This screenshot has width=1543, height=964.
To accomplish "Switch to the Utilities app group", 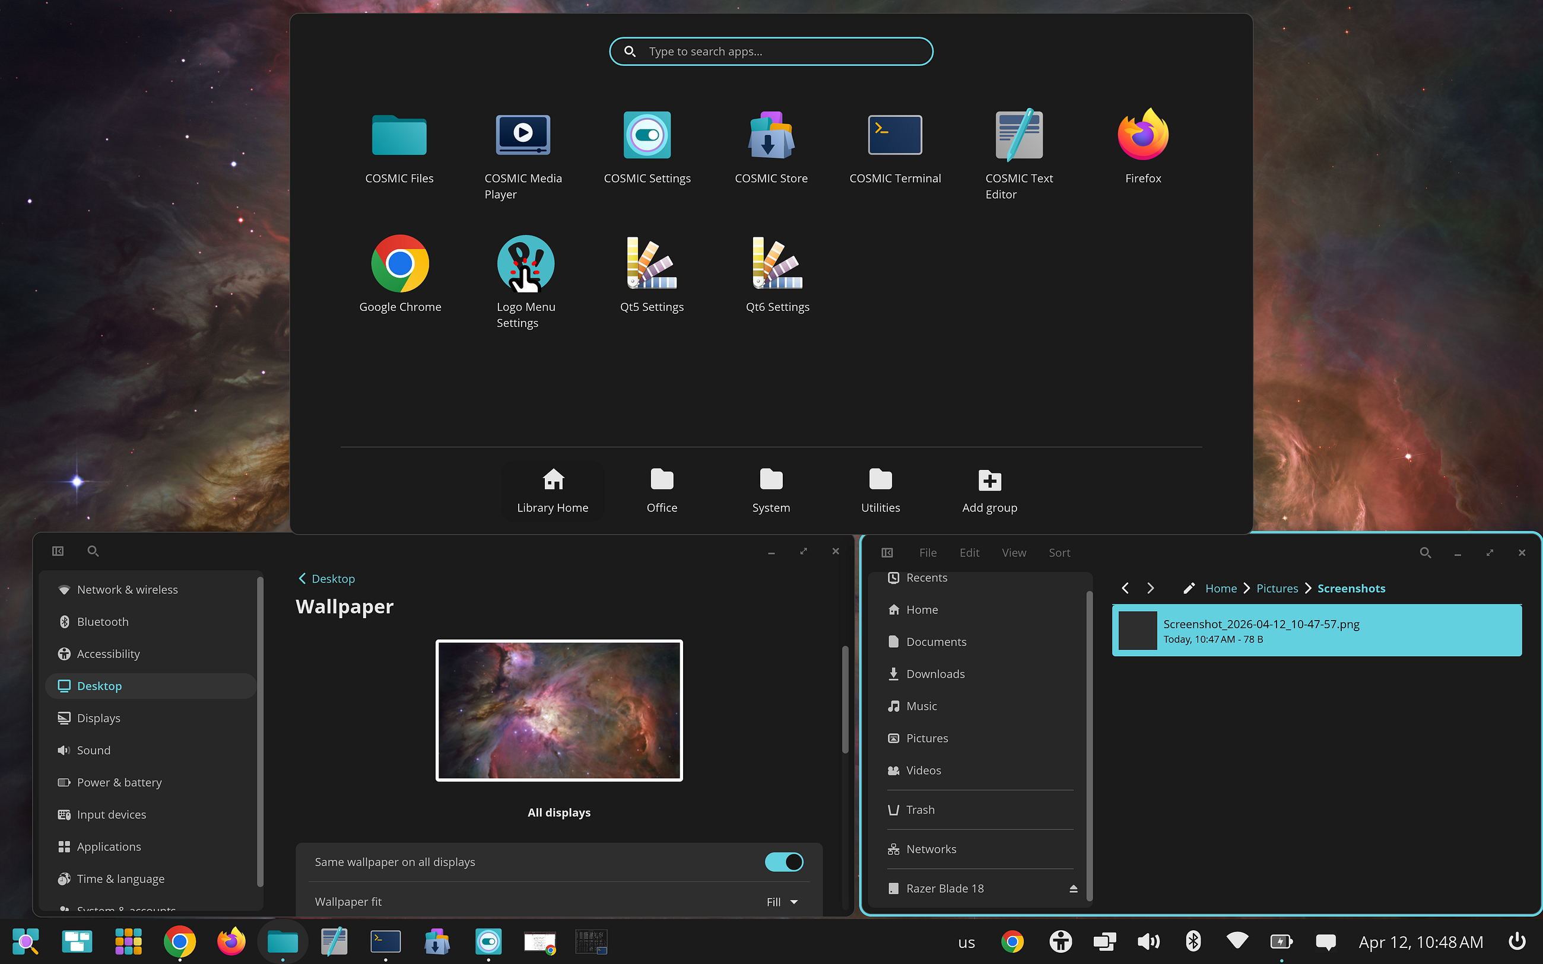I will pos(881,490).
